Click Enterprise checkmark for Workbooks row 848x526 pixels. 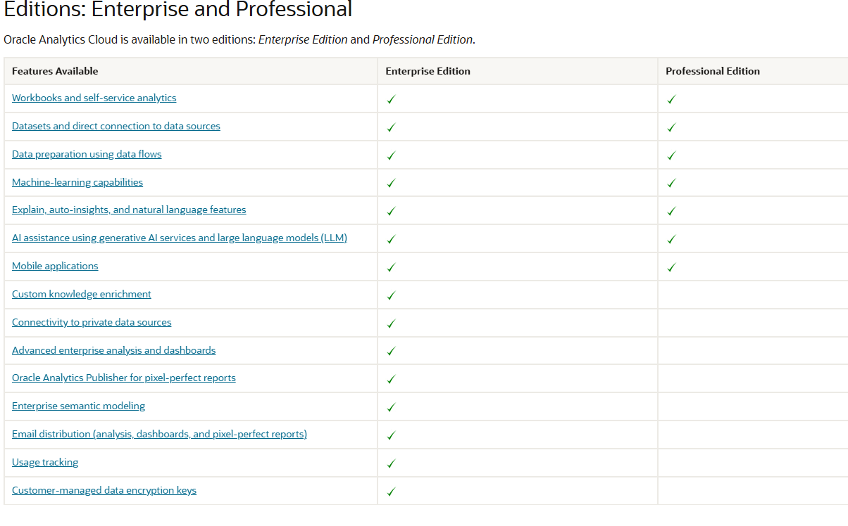pos(391,99)
